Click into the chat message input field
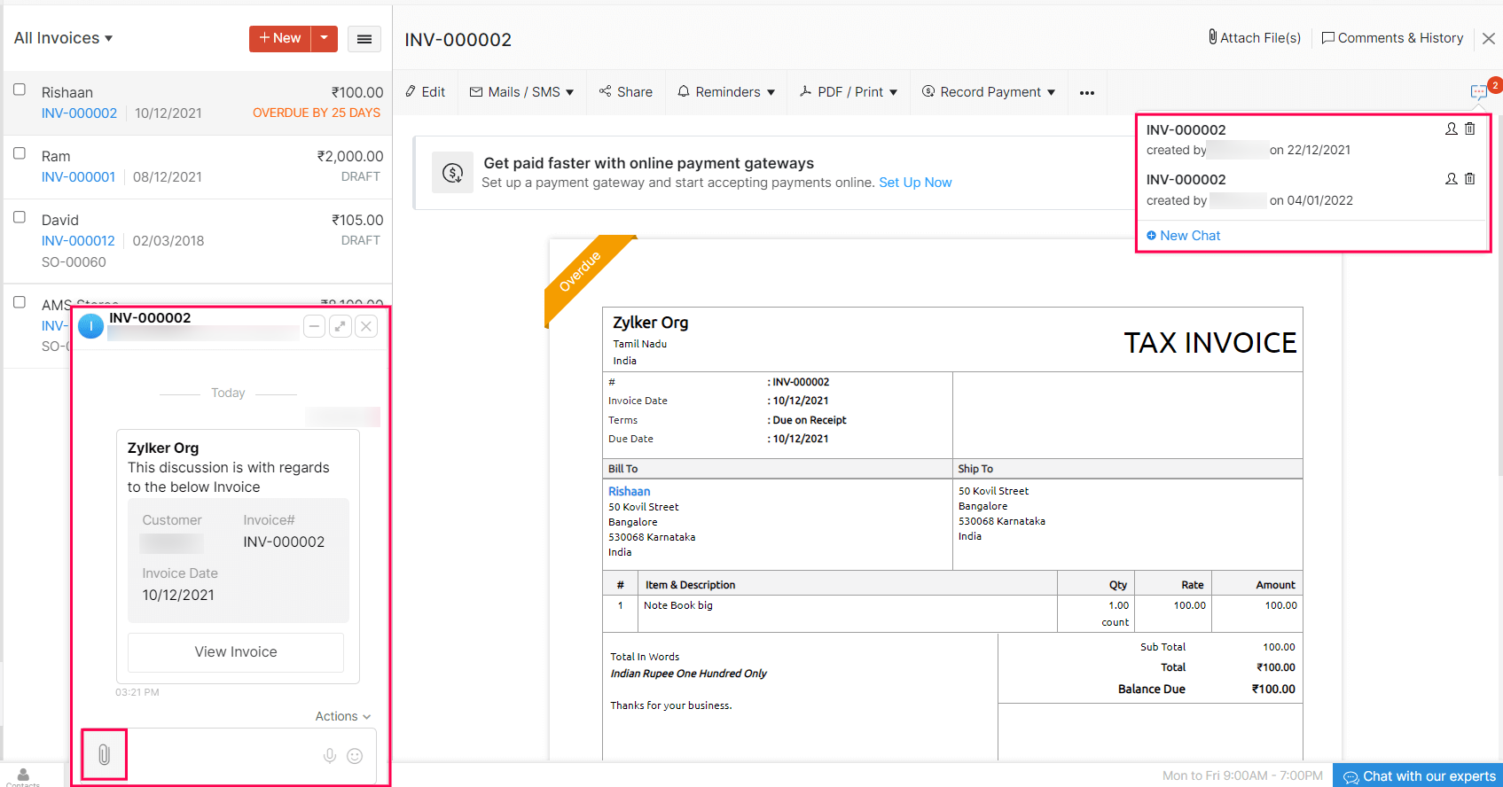 click(222, 756)
